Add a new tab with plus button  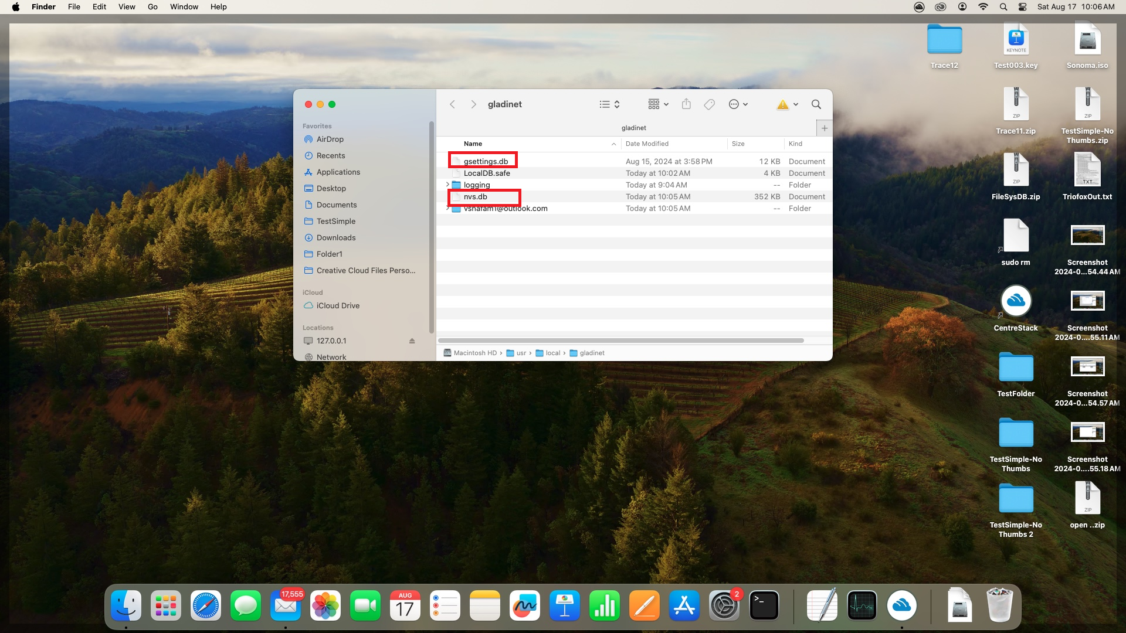pyautogui.click(x=824, y=128)
